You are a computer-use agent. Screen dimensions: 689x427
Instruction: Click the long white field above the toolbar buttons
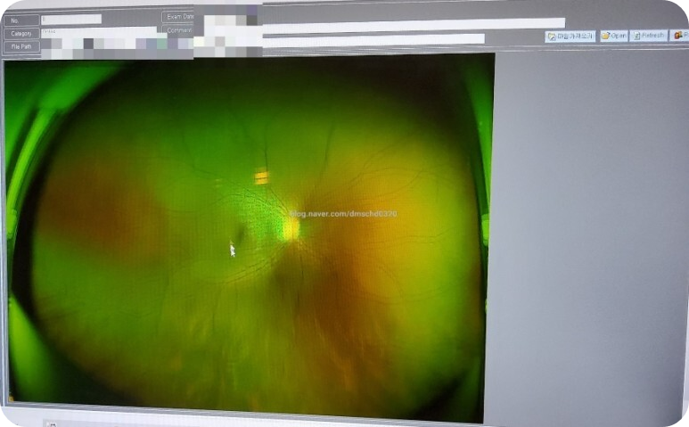pyautogui.click(x=414, y=24)
